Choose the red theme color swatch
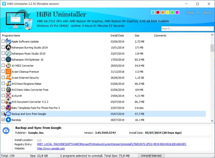 pyautogui.click(x=158, y=12)
